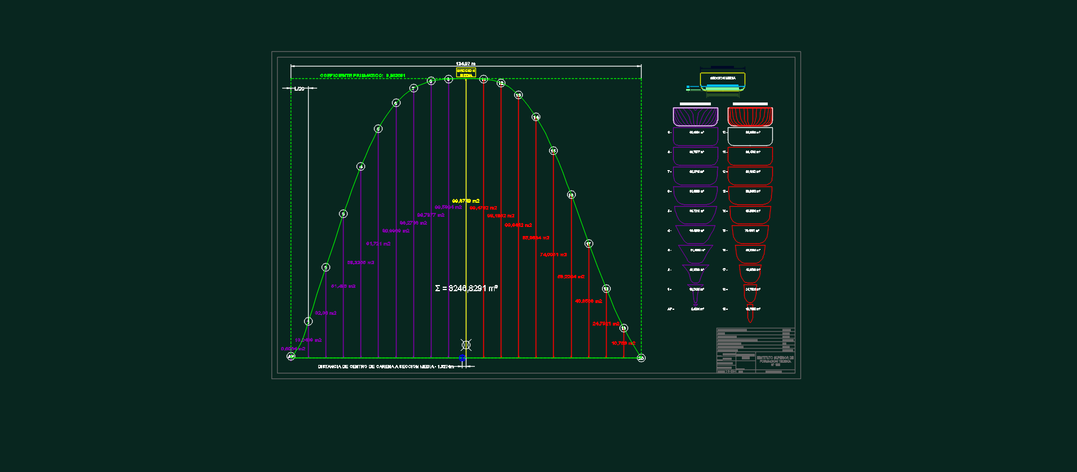The width and height of the screenshot is (1077, 472).
Task: Pick station marker 12 on the curve
Action: [x=501, y=83]
